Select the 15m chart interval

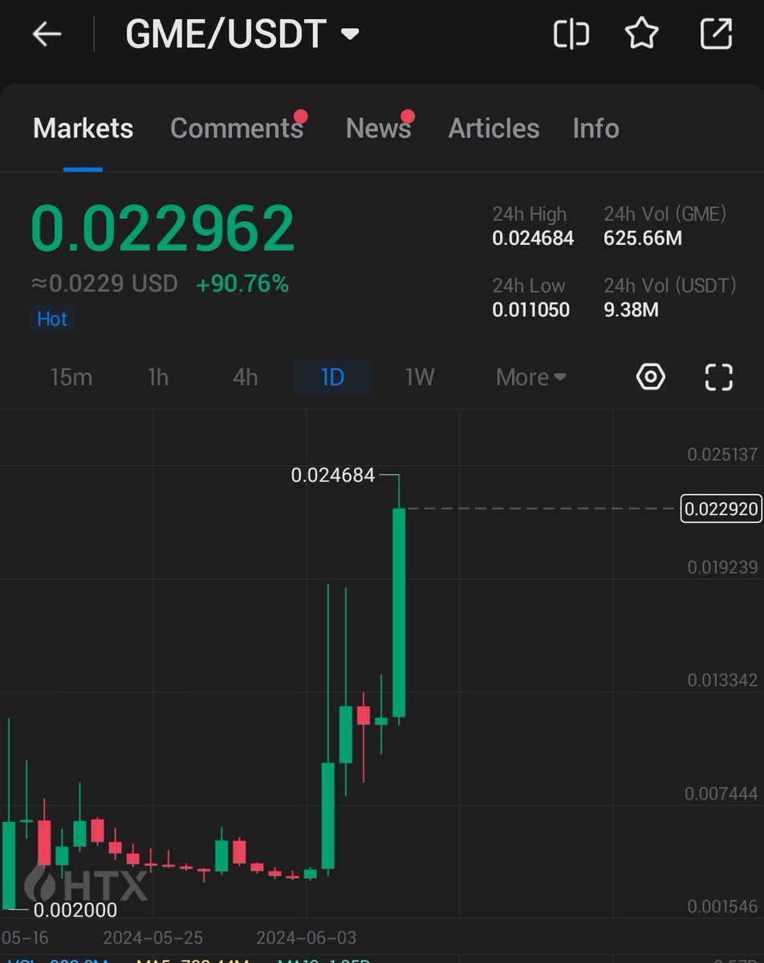71,377
